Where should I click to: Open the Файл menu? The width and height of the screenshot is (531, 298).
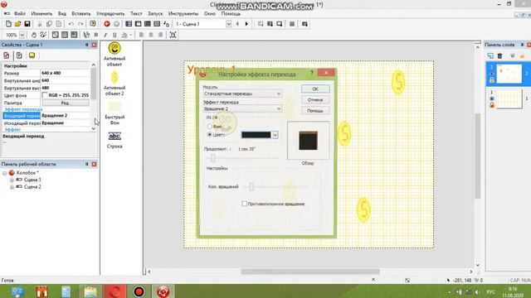tap(20, 13)
